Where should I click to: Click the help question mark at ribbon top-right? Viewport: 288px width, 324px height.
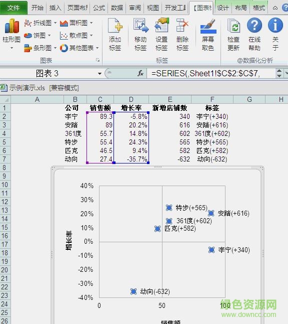click(x=285, y=8)
